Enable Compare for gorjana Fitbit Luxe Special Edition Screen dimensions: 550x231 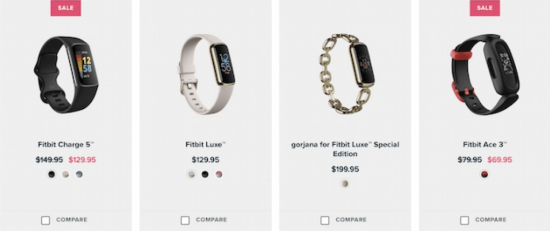click(x=325, y=220)
